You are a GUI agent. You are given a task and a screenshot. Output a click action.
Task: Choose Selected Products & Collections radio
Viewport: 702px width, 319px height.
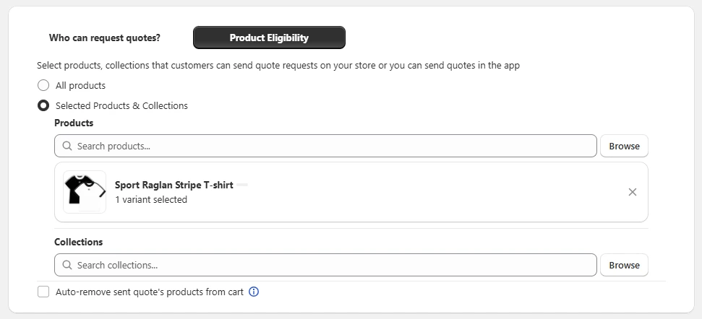[x=43, y=106]
